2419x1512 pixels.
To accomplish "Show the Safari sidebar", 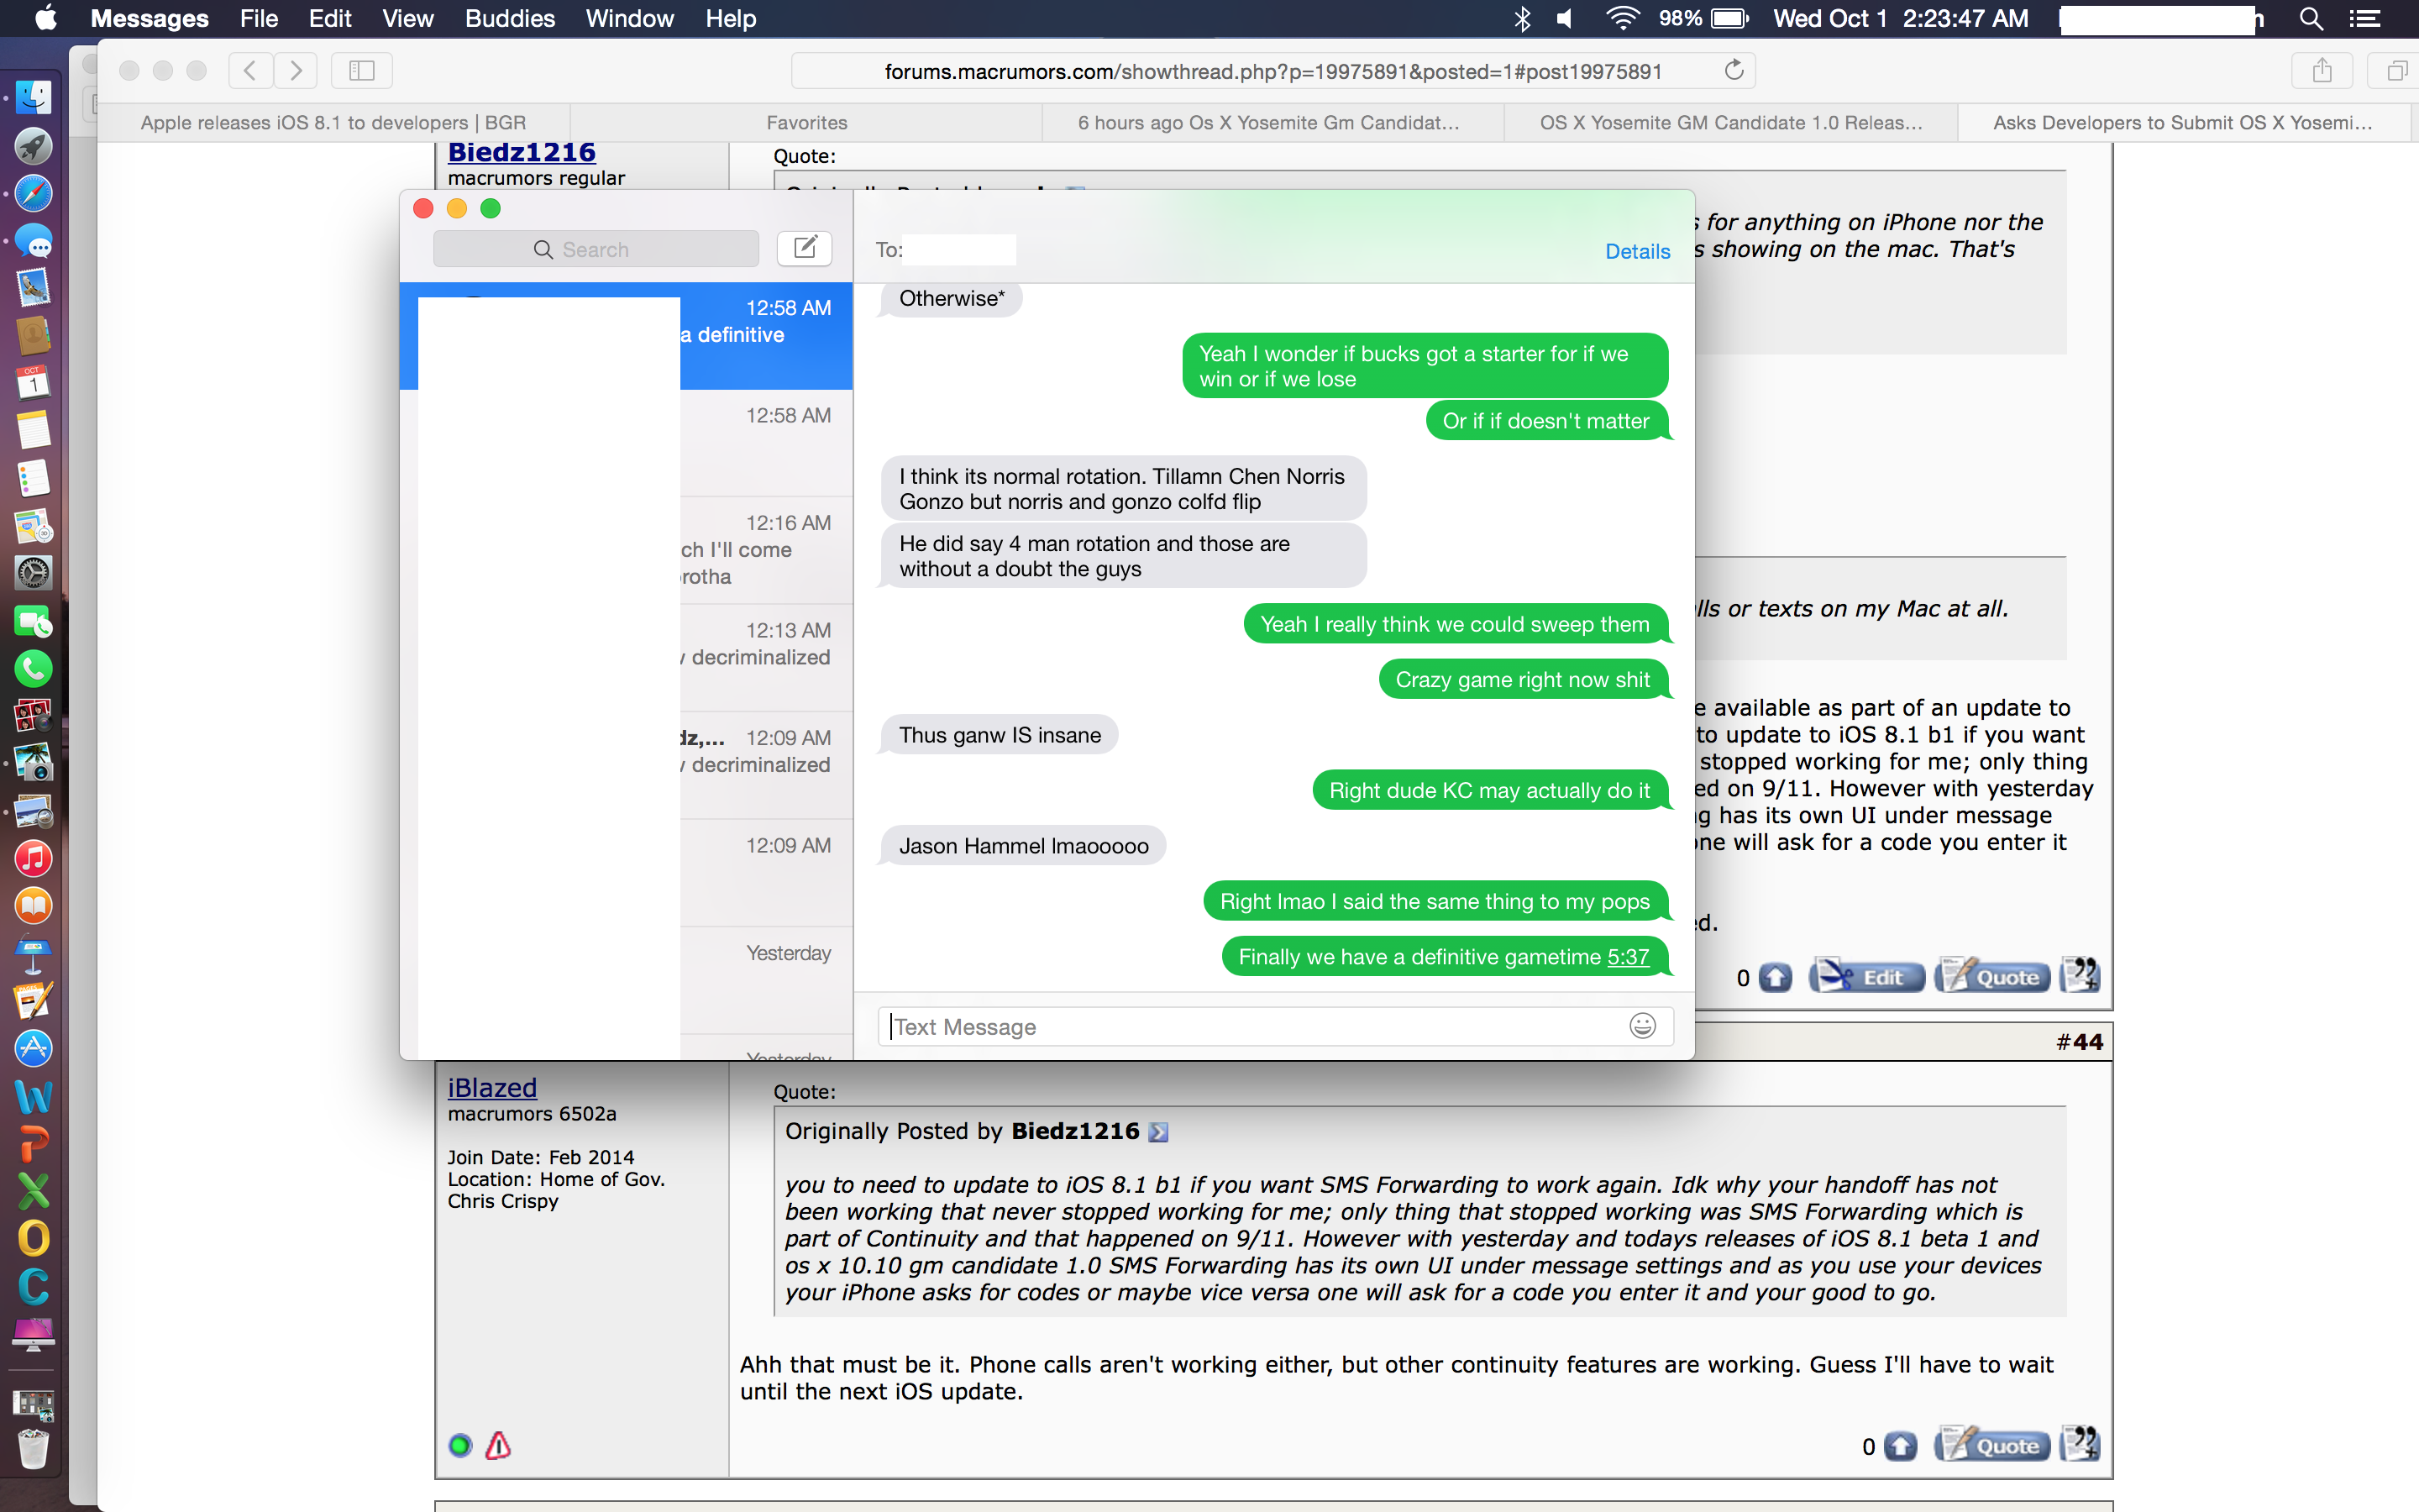I will click(362, 70).
